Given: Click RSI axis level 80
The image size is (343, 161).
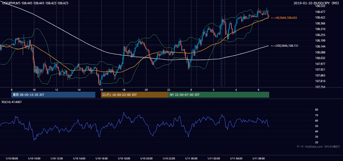Looking at the screenshot, I should [x=316, y=110].
